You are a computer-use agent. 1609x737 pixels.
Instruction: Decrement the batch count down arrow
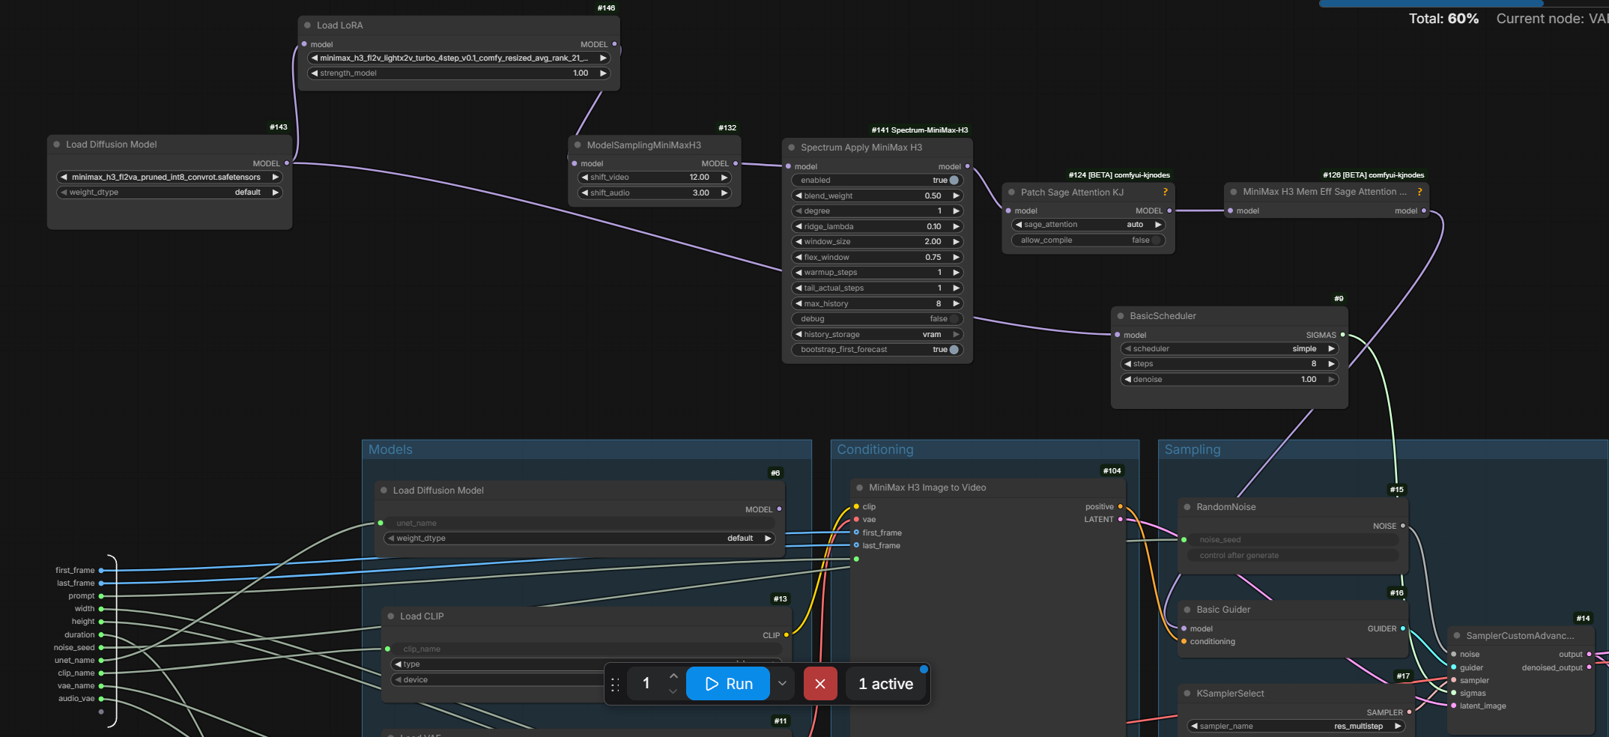coord(673,691)
